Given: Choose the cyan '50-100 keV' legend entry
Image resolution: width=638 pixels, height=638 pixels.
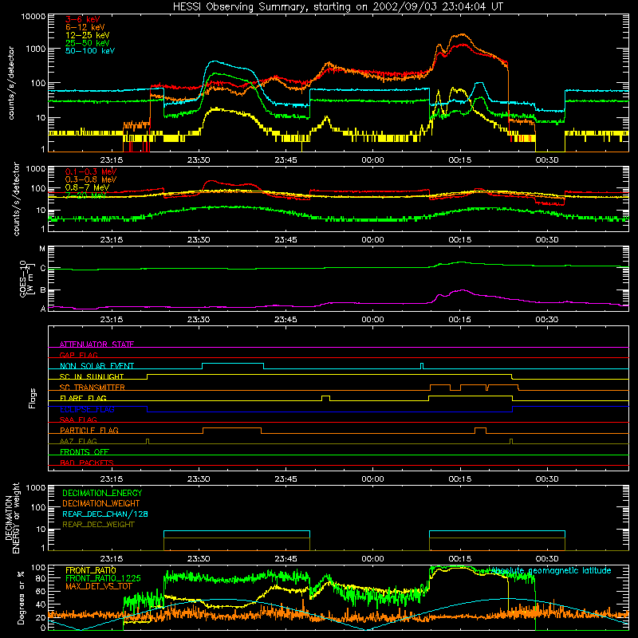Looking at the screenshot, I should [90, 51].
